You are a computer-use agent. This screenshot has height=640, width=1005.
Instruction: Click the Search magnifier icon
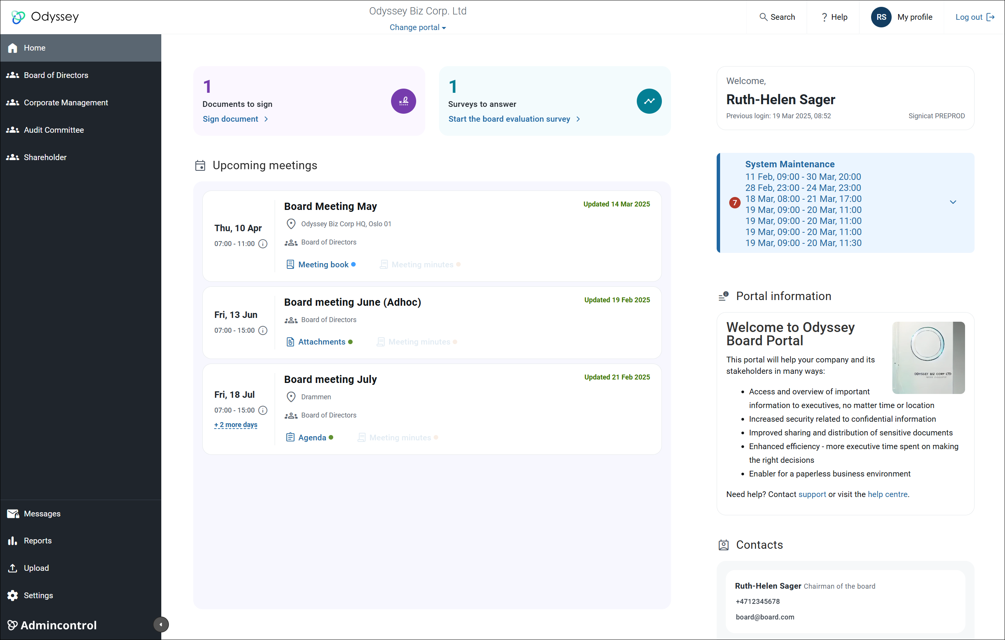(x=763, y=17)
